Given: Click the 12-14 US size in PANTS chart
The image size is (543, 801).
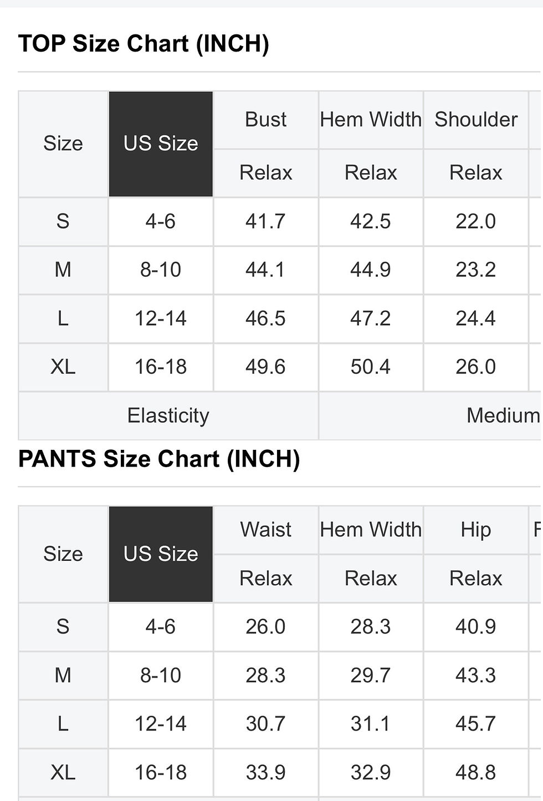Looking at the screenshot, I should click(161, 724).
